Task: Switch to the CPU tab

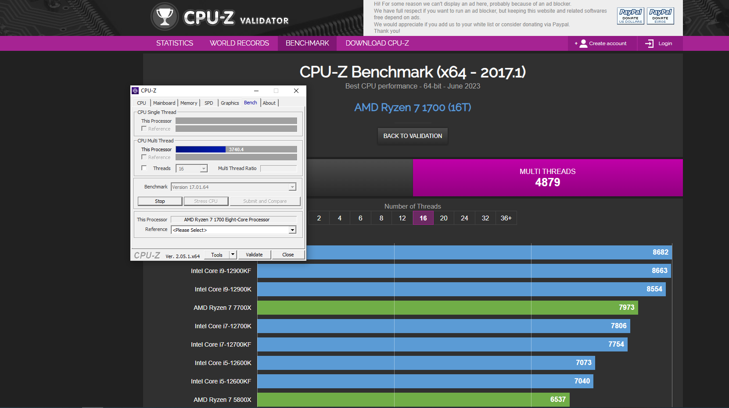Action: click(x=141, y=103)
